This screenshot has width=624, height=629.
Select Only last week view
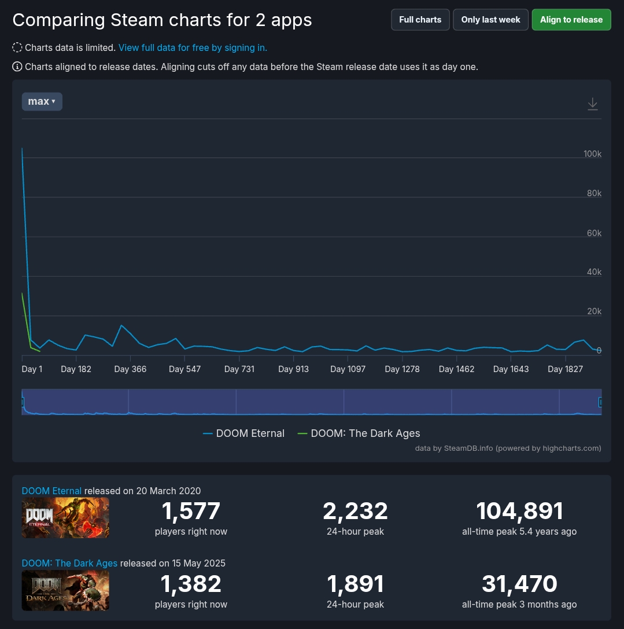pos(490,20)
